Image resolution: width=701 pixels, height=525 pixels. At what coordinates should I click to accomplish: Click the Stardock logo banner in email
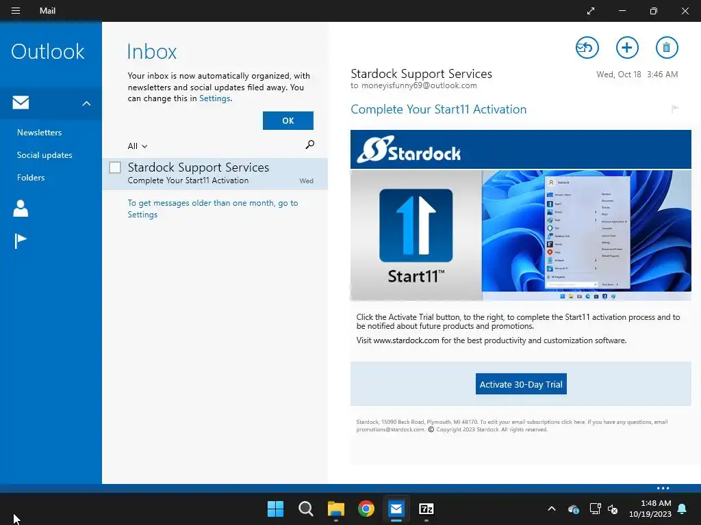pyautogui.click(x=521, y=149)
